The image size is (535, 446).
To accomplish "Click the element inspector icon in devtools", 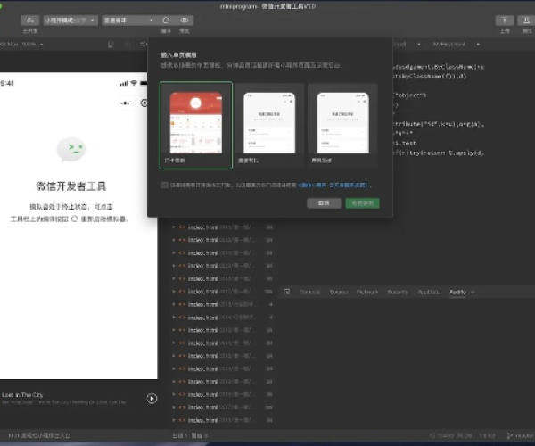I will pyautogui.click(x=287, y=292).
